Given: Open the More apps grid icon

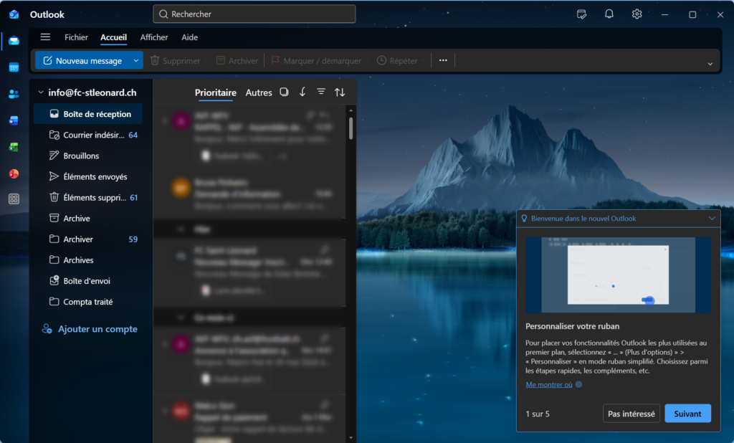Looking at the screenshot, I should (14, 199).
